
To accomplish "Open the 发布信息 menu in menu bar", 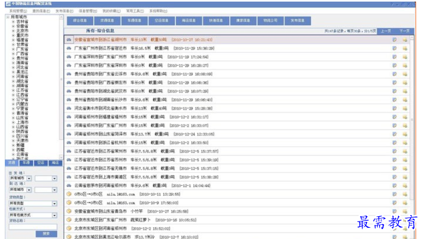I will tap(64, 11).
